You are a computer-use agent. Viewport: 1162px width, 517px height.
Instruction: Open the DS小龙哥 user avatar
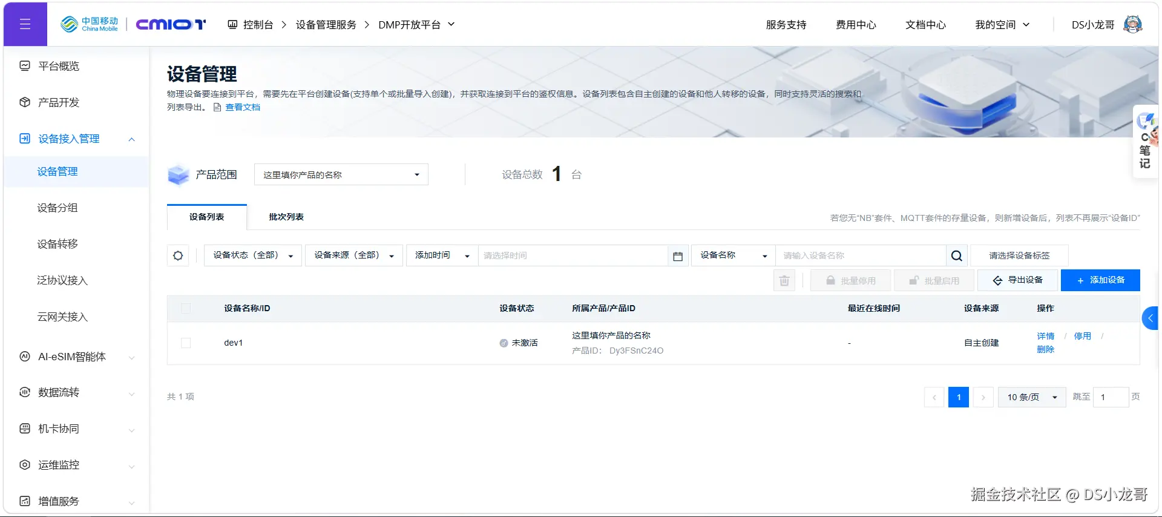1133,25
